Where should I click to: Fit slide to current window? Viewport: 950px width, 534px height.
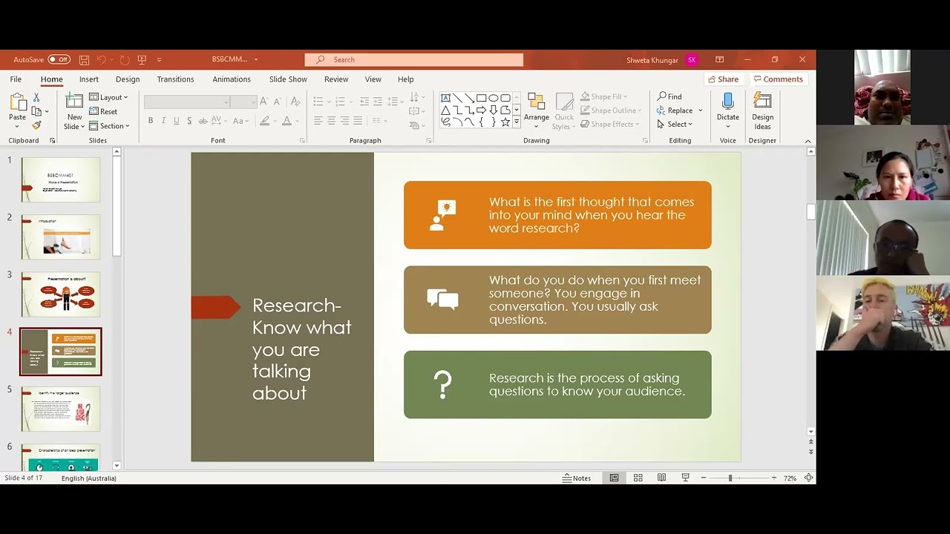(808, 478)
